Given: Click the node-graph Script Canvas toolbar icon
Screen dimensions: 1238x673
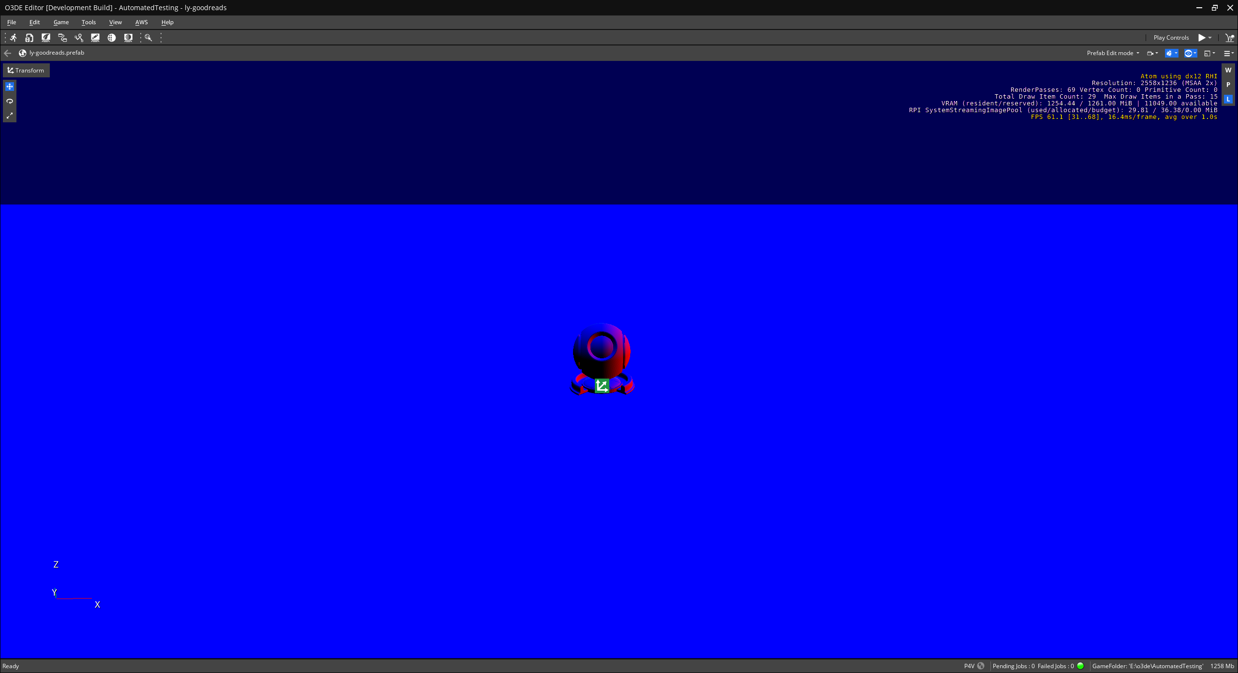Looking at the screenshot, I should [62, 38].
